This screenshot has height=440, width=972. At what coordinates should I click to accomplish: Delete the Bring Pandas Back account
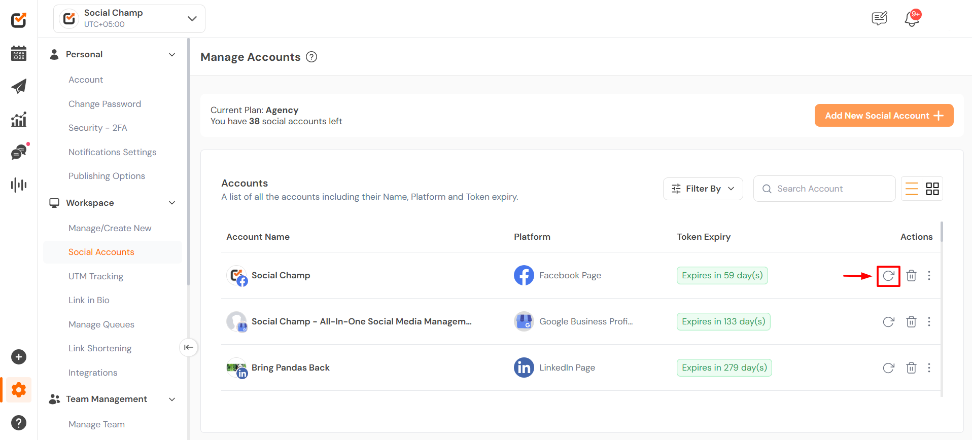coord(912,368)
